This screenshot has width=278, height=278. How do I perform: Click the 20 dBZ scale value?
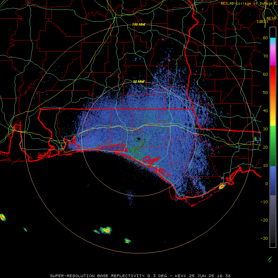pos(265,147)
